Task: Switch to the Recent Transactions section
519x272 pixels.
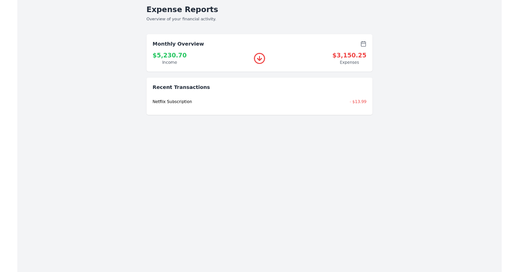Action: (181, 87)
